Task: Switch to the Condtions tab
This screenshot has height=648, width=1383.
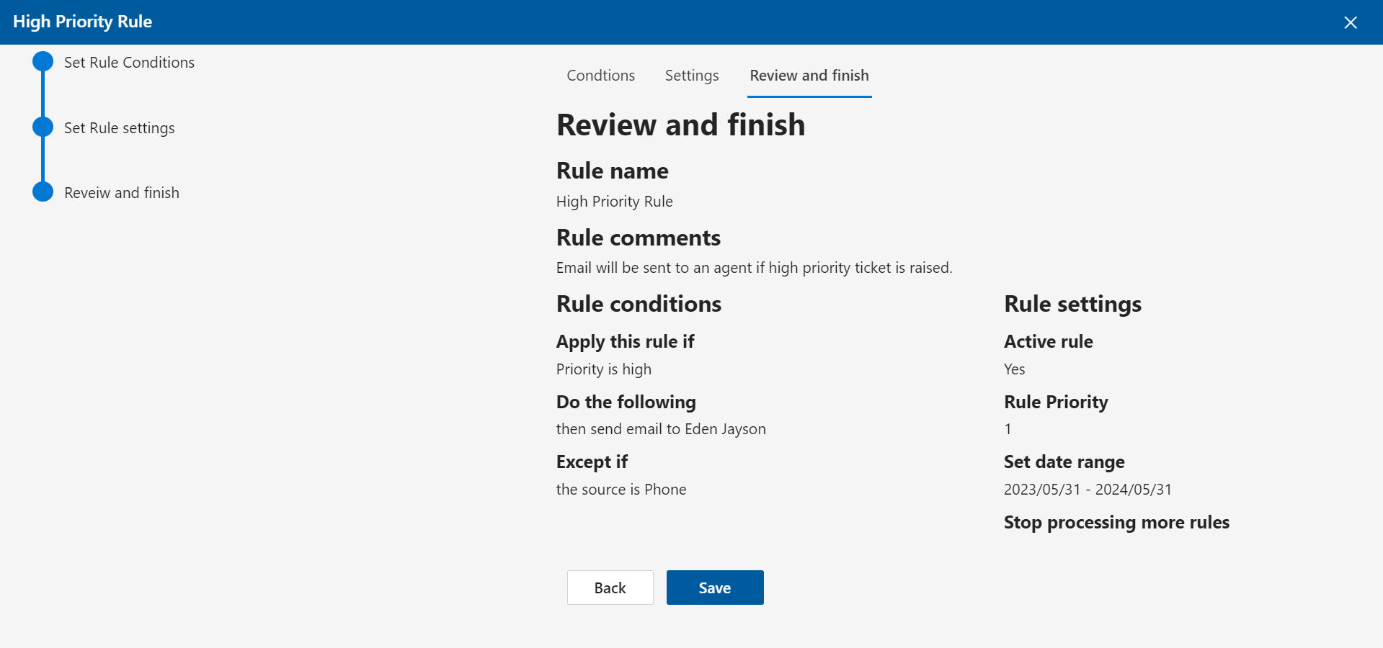Action: pos(600,76)
